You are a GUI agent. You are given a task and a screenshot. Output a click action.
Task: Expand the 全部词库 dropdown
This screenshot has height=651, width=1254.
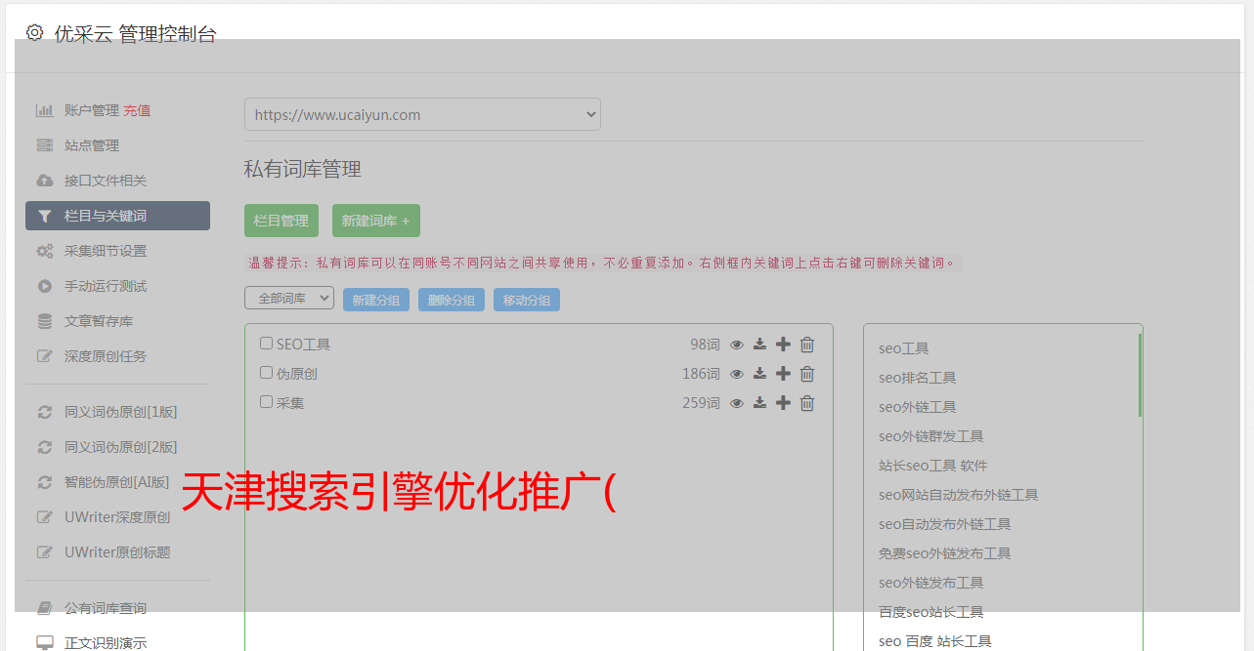[289, 299]
